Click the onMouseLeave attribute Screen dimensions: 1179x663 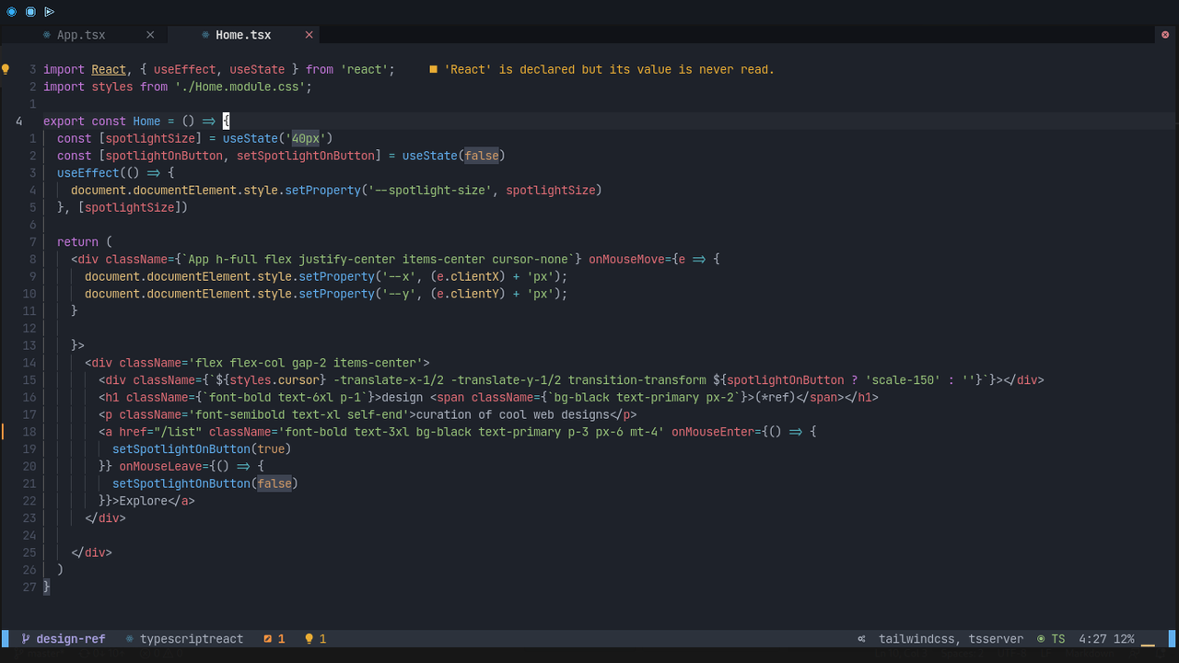(x=160, y=467)
